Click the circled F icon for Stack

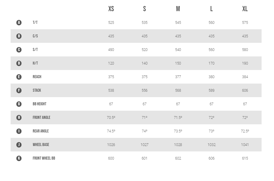click(19, 90)
